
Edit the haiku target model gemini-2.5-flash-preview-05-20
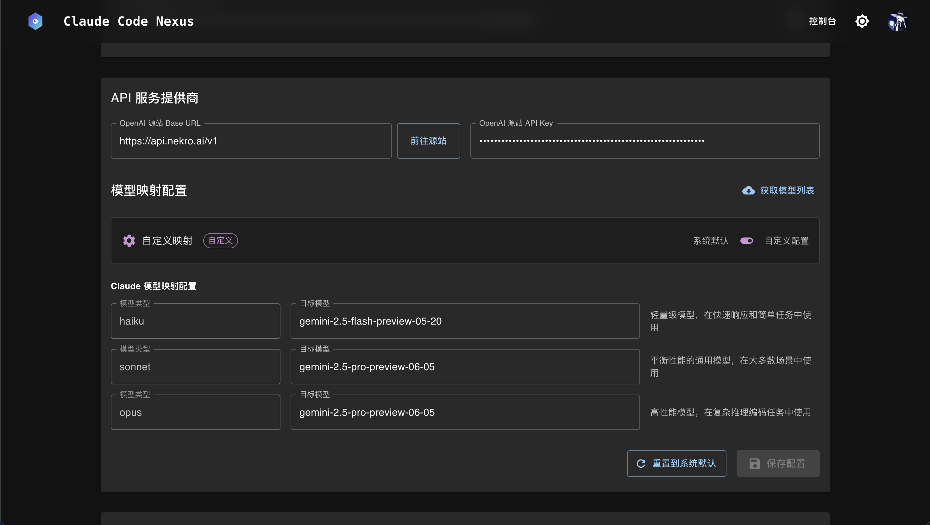[465, 321]
